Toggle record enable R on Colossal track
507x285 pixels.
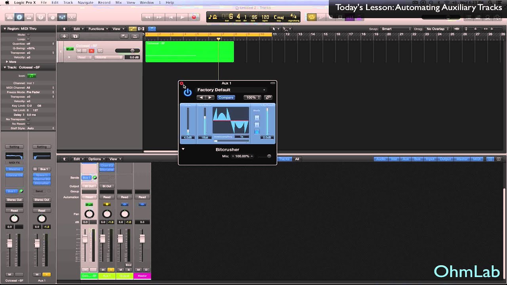tap(91, 51)
